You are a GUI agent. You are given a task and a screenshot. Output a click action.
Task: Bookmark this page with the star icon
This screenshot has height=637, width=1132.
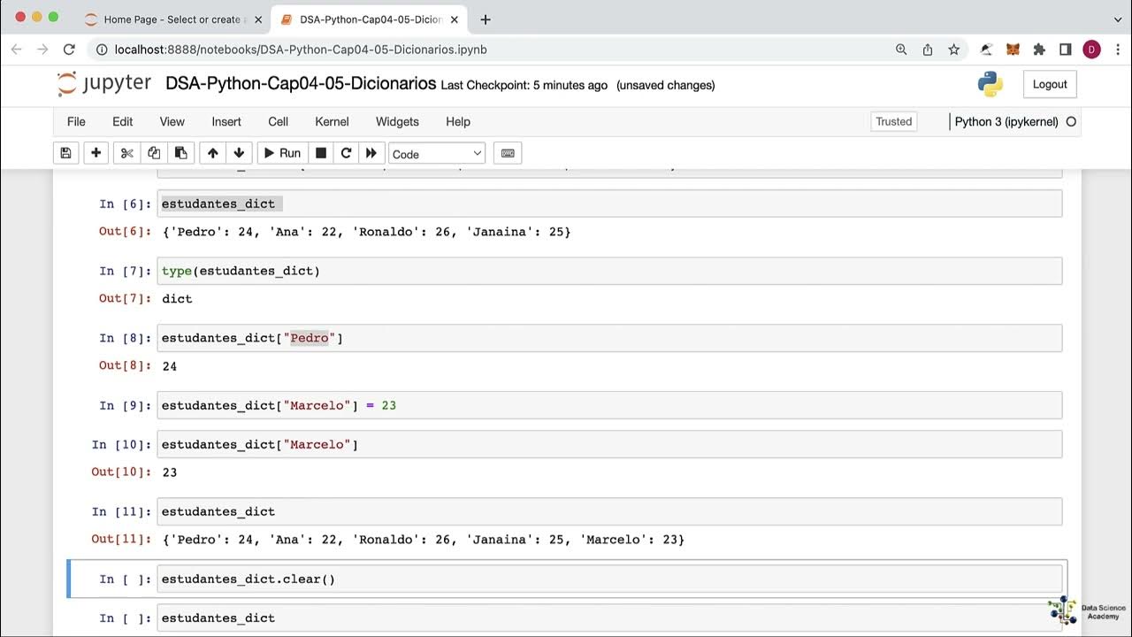[953, 50]
